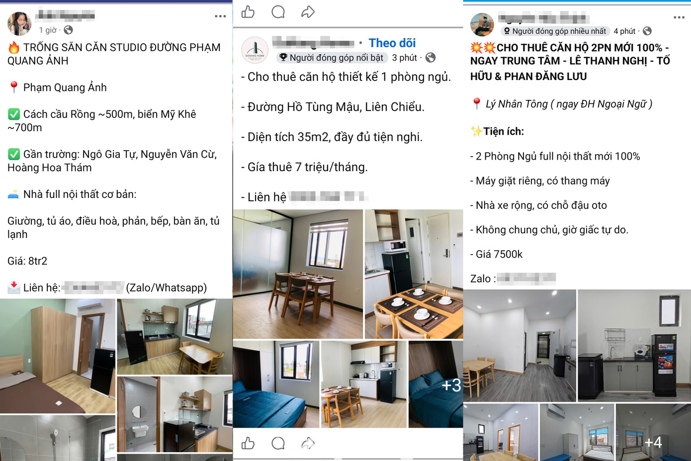691x461 pixels.
Task: Open comments via top middle comment bubble icon
Action: pyautogui.click(x=278, y=12)
